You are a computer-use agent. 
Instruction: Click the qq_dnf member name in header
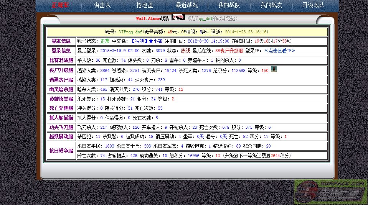(x=206, y=18)
